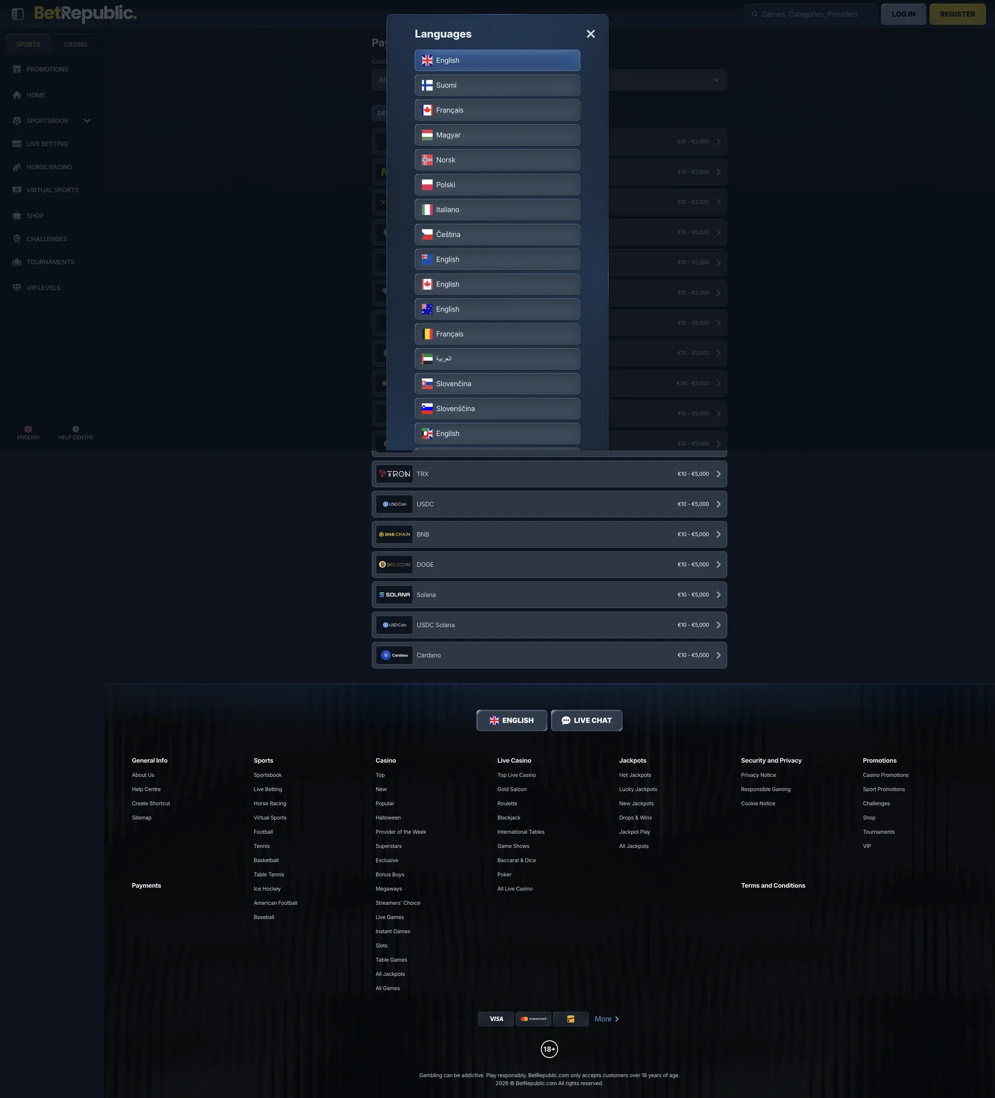This screenshot has width=995, height=1098.
Task: Expand the Cardano payment row chevron
Action: [x=718, y=655]
